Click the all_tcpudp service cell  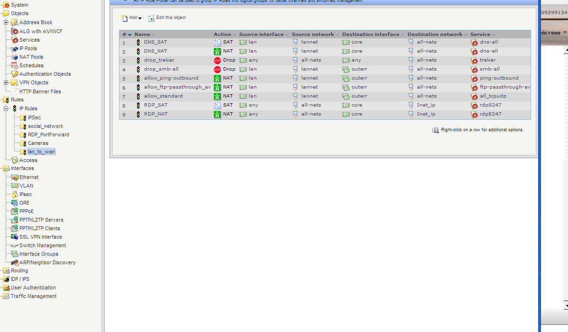point(488,96)
